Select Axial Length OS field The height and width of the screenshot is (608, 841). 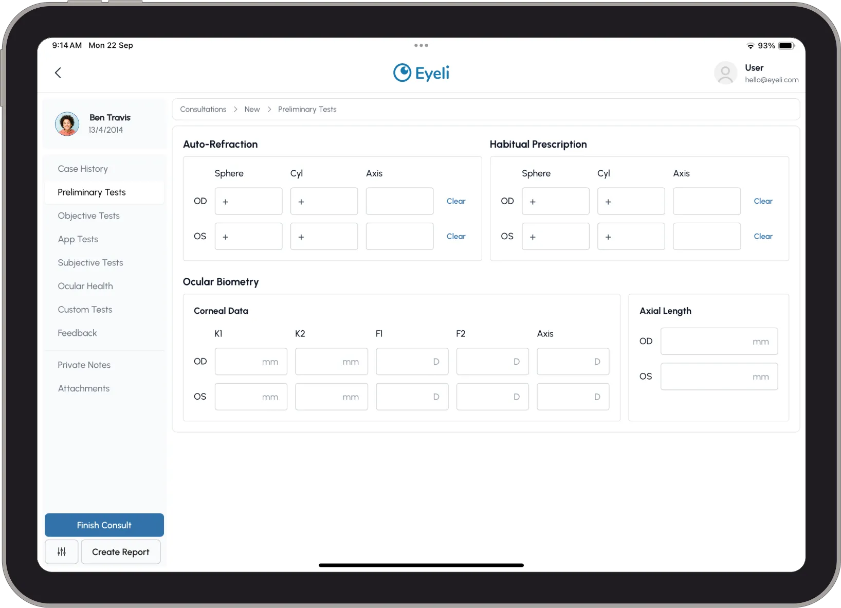click(x=719, y=377)
